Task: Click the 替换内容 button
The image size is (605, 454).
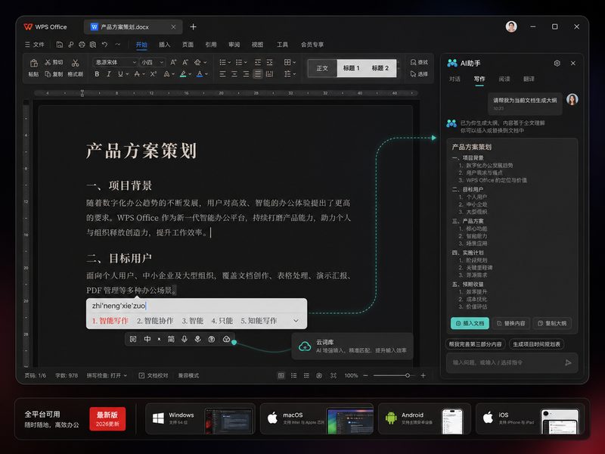Action: click(x=511, y=323)
